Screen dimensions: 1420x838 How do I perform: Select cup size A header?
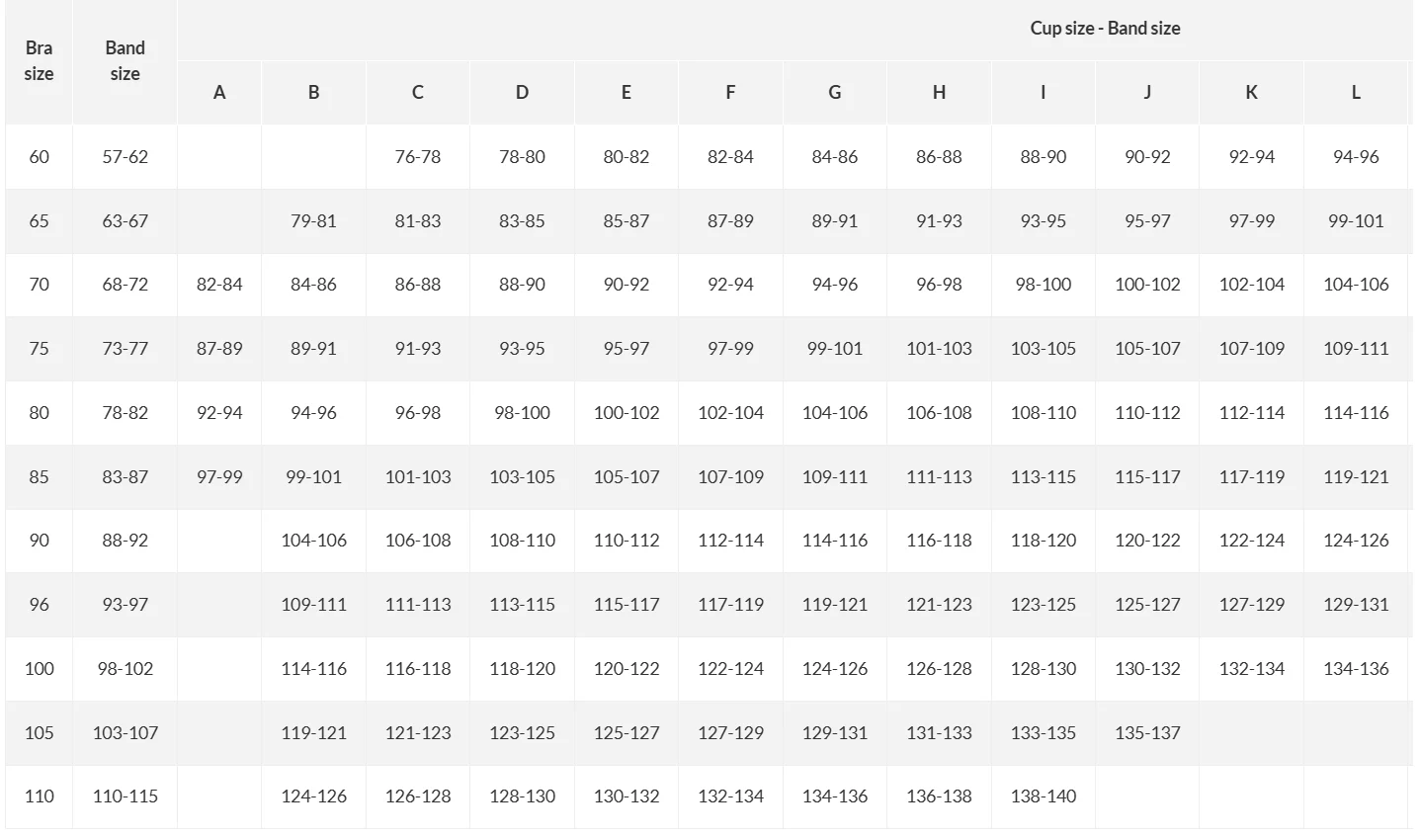click(x=219, y=92)
